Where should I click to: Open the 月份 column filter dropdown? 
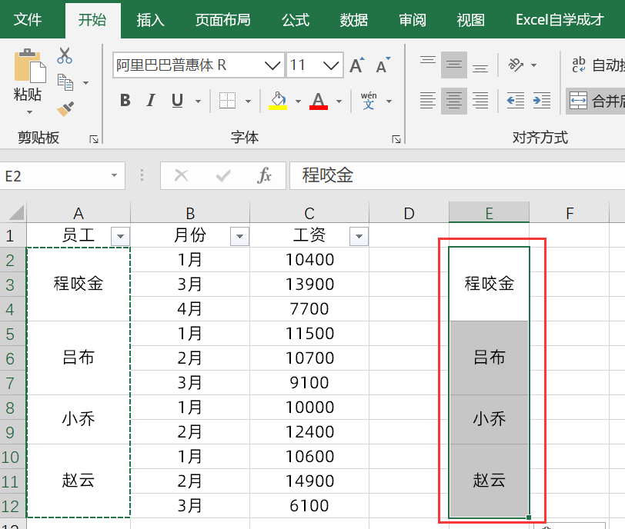coord(239,237)
